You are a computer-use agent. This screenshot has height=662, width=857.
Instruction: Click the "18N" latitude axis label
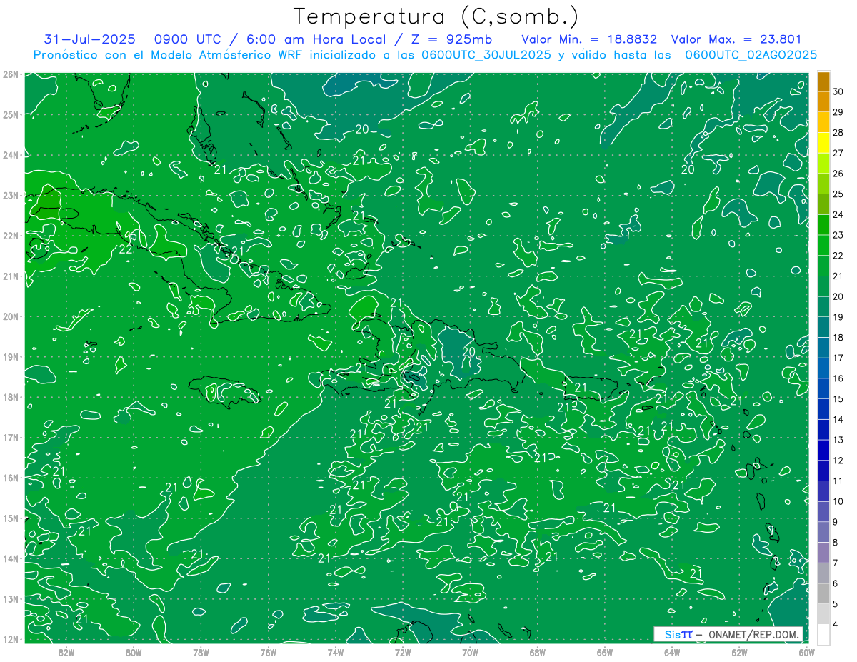coord(10,397)
